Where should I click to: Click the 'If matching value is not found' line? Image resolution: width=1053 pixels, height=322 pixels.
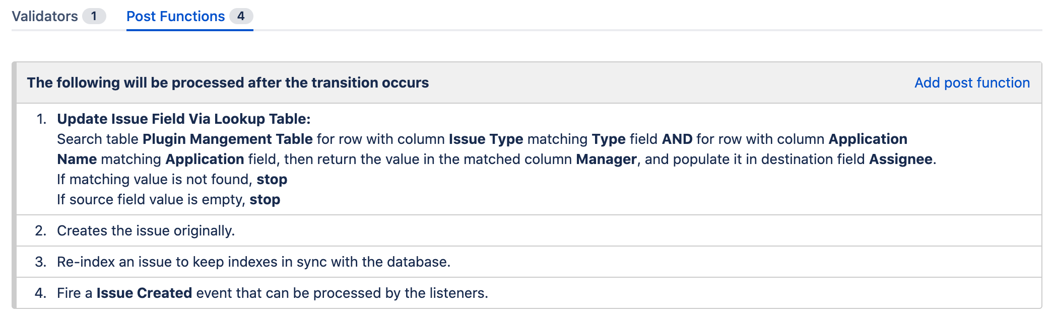(172, 179)
